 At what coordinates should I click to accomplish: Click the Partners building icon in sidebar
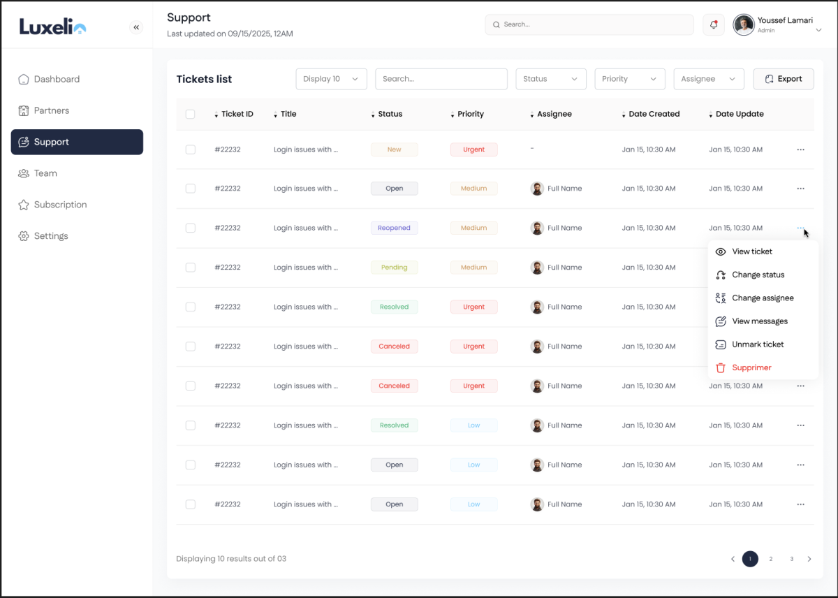tap(24, 110)
